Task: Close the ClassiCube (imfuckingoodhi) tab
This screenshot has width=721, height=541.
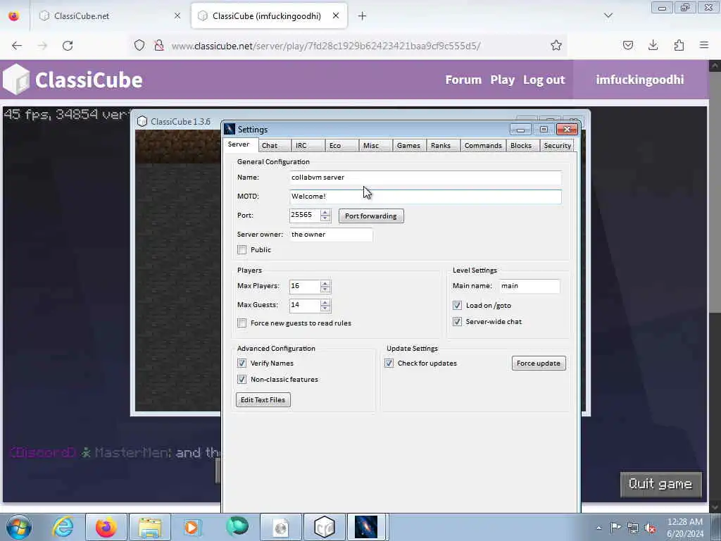Action: (336, 15)
